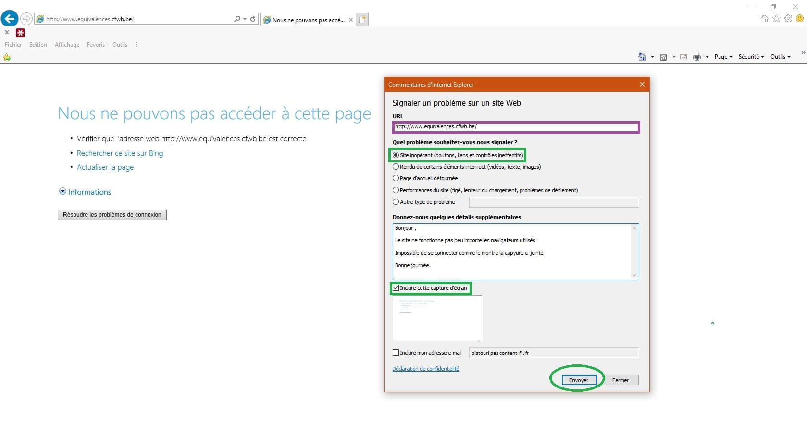The image size is (807, 424).
Task: Open a new tab with the blank tab button
Action: pos(362,20)
